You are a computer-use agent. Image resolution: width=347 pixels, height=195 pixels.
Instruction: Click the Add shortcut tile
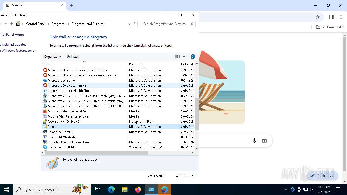(186, 176)
